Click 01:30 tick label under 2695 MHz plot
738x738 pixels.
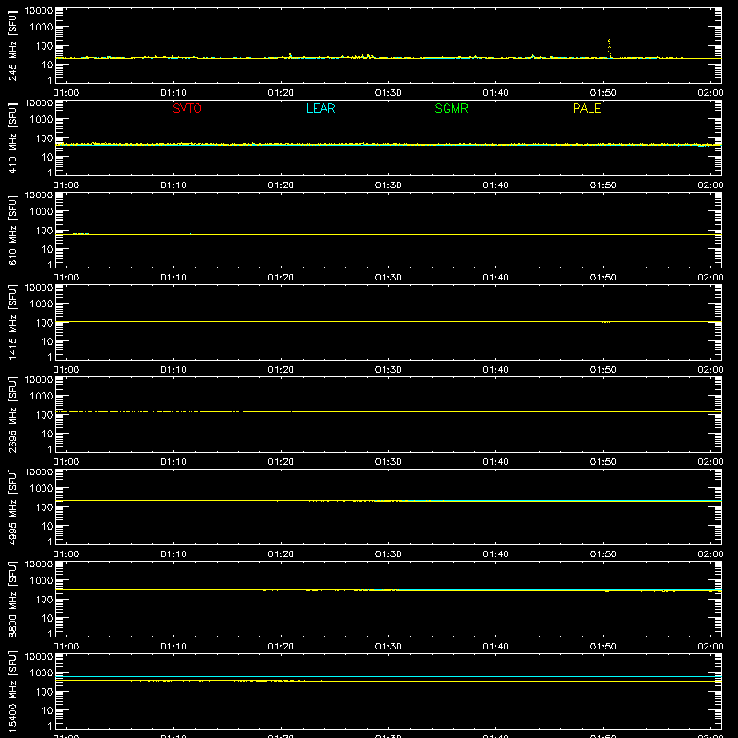pyautogui.click(x=388, y=462)
